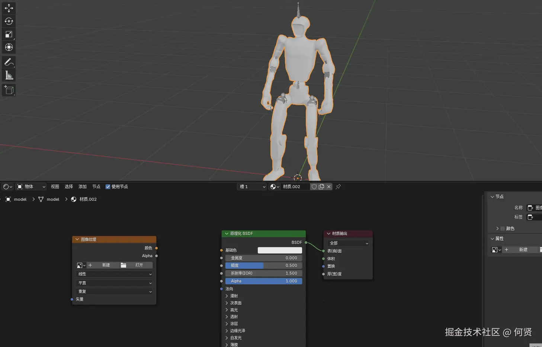Click the duplicate material icon next to 材质.002

pyautogui.click(x=321, y=187)
